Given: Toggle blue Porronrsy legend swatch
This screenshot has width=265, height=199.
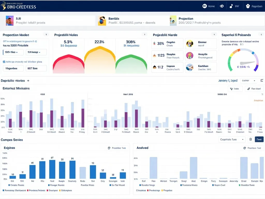Looking at the screenshot, I should [3, 190].
